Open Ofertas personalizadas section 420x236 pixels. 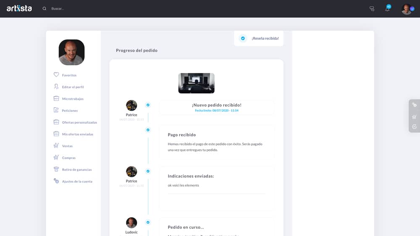tap(79, 122)
